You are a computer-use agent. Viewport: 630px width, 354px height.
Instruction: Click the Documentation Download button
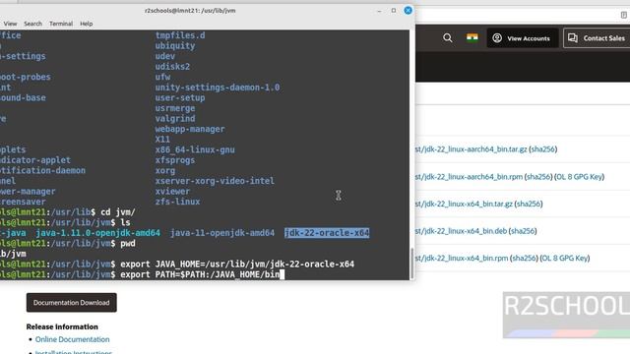point(72,303)
